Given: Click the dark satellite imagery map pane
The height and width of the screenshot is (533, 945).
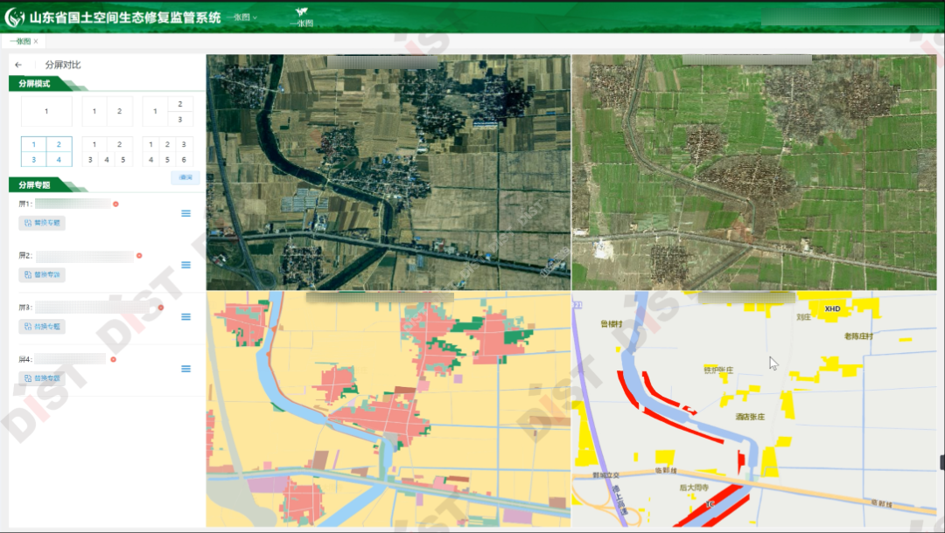Looking at the screenshot, I should pyautogui.click(x=388, y=173).
